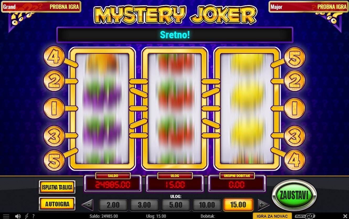Select the 2.00 bet option
Screen dimensions: 349x219
coord(113,205)
